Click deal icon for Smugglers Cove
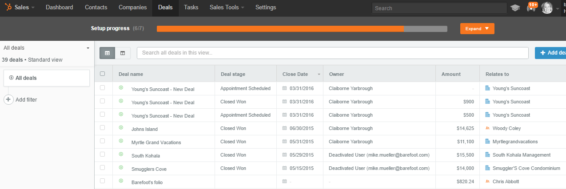The image size is (566, 189). click(120, 168)
